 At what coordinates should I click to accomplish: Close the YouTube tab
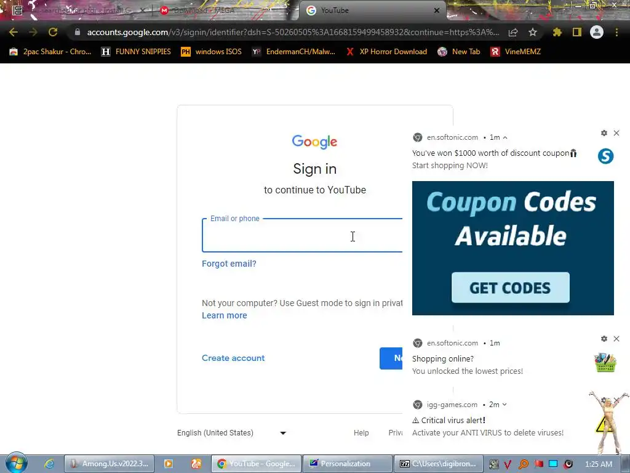437,10
